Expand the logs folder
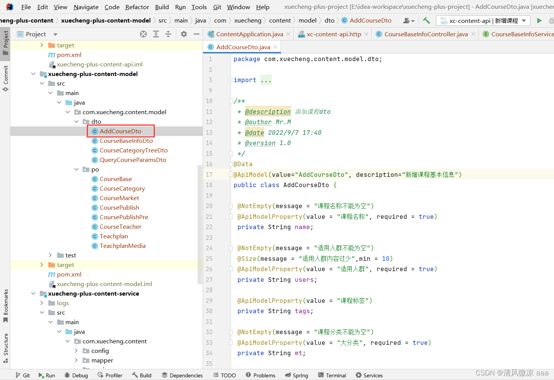The width and height of the screenshot is (554, 380). tap(42, 303)
